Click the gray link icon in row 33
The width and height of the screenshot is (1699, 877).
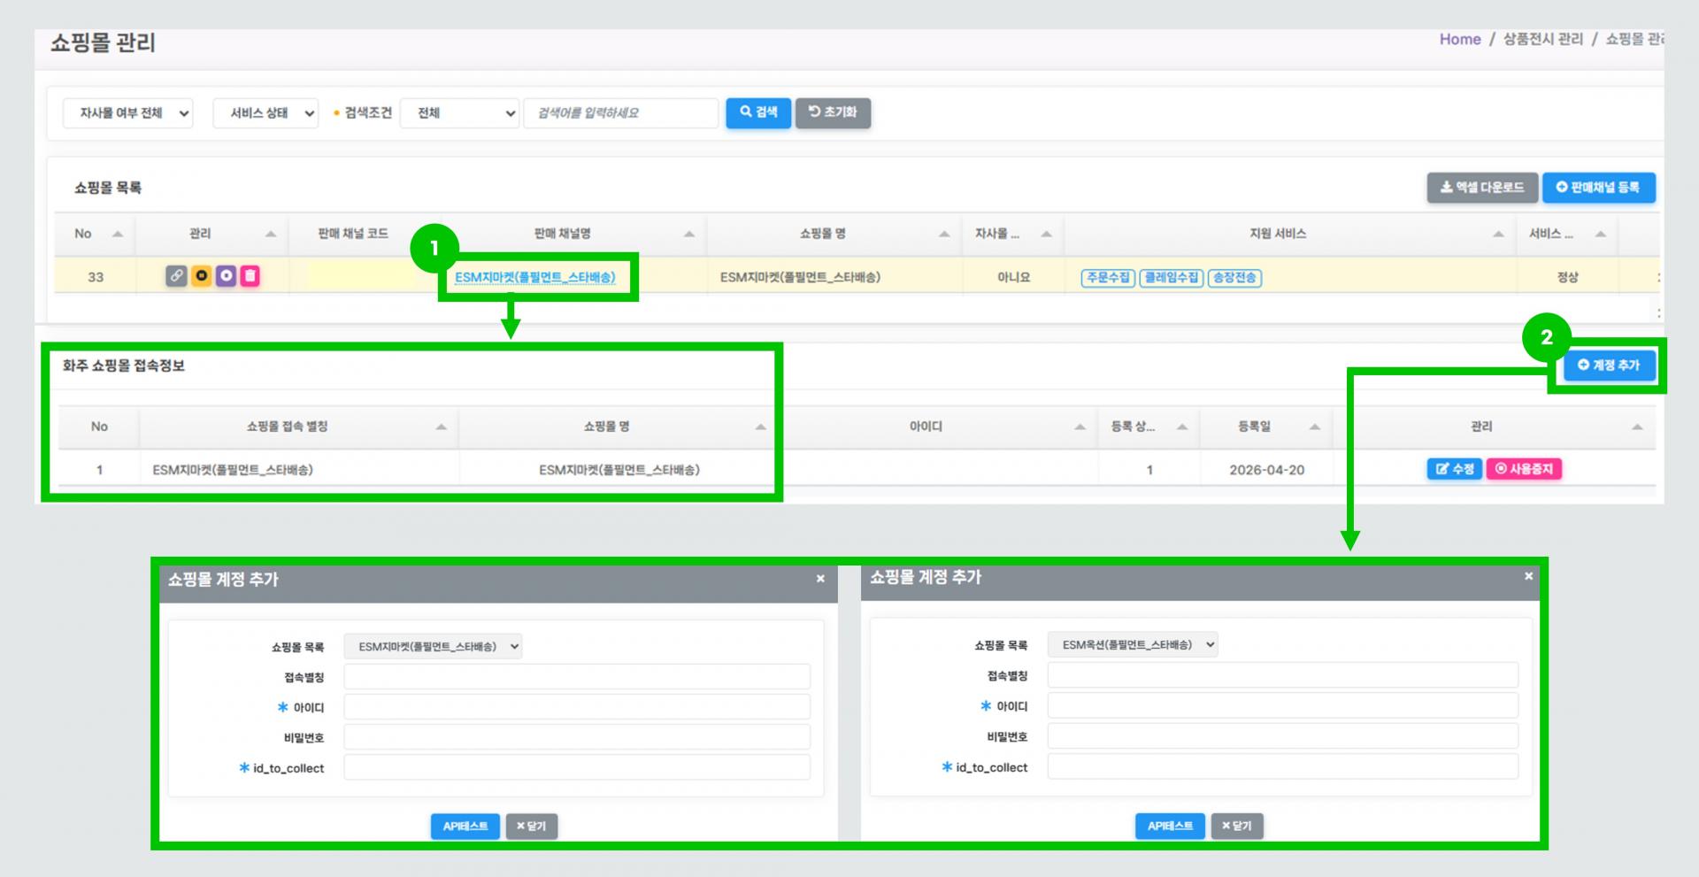(176, 276)
